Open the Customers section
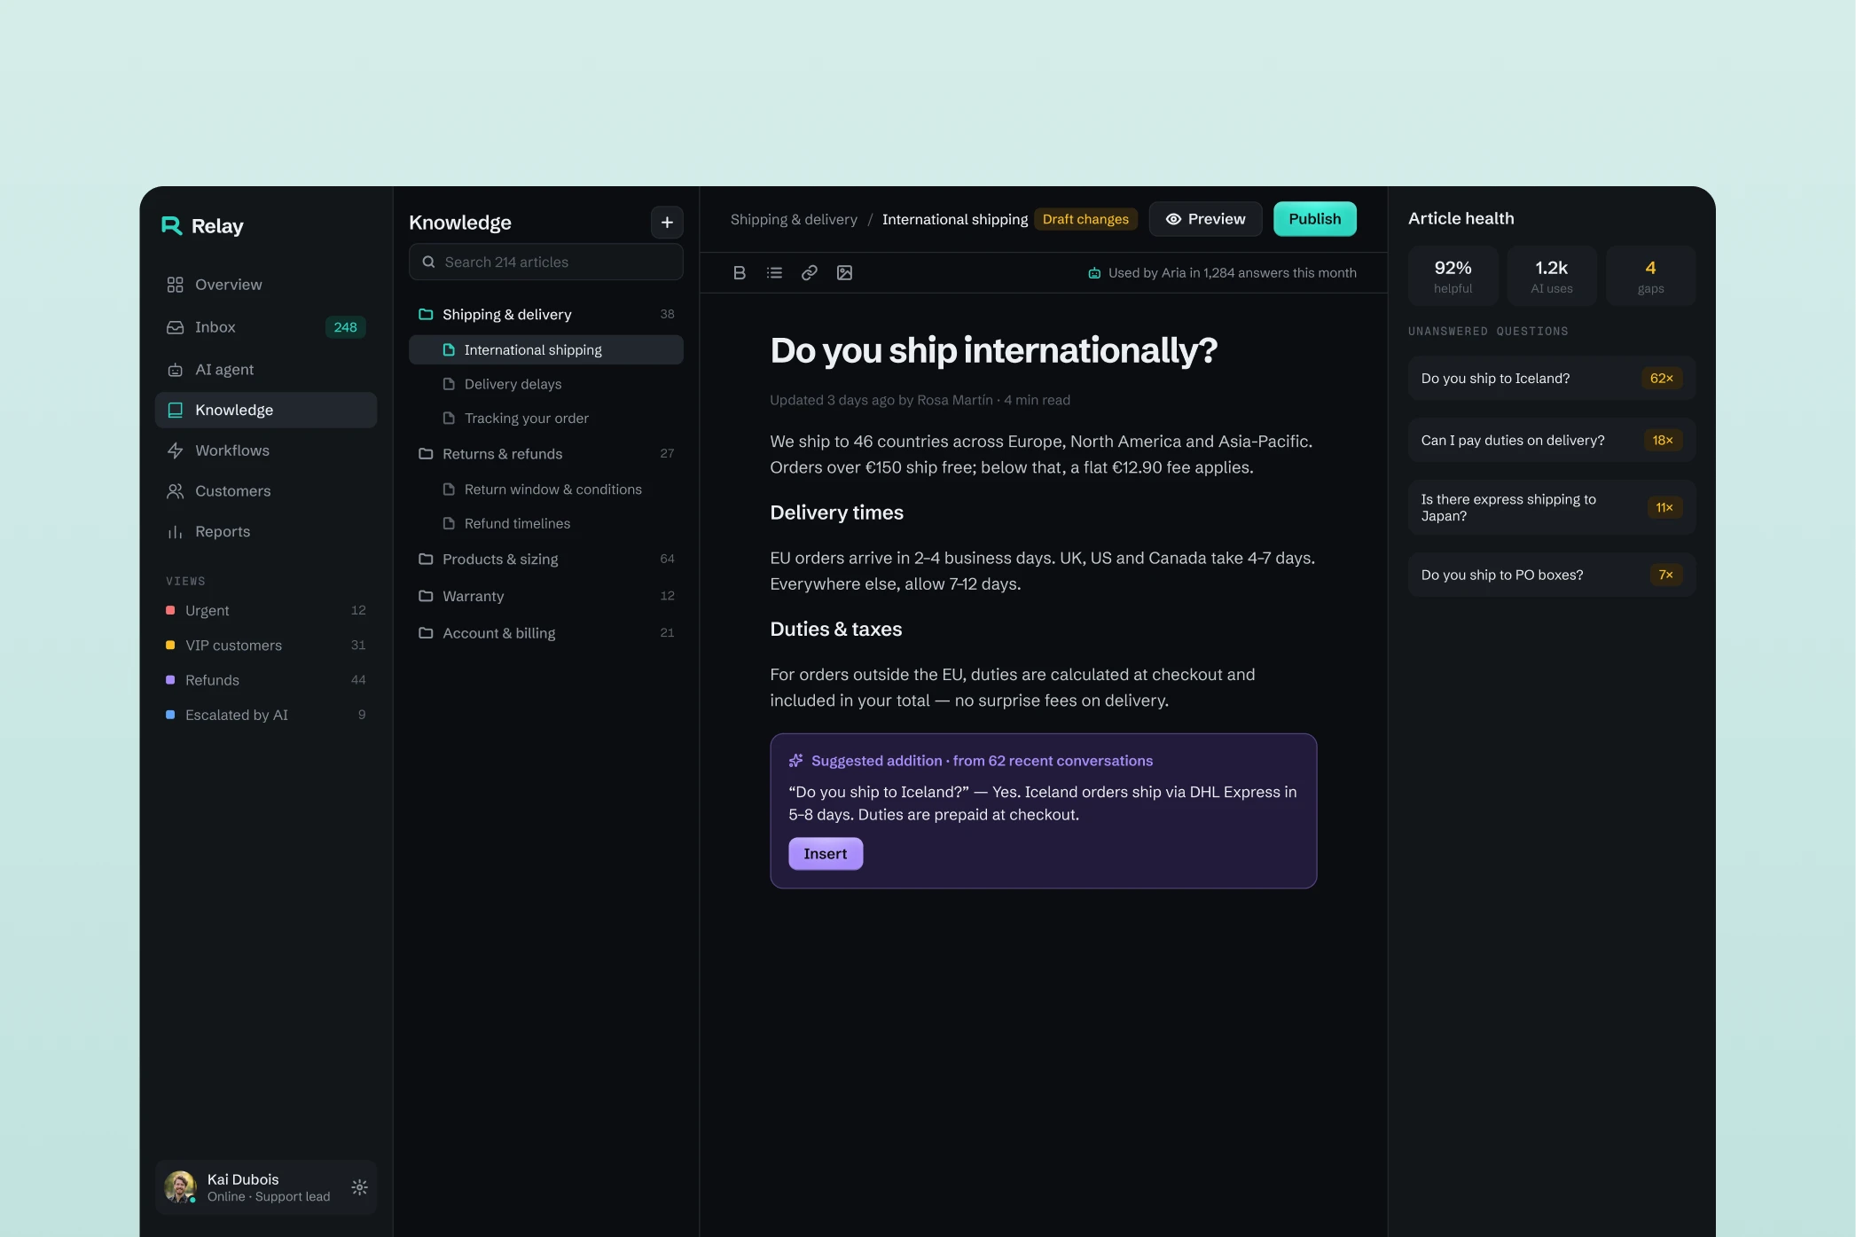 click(x=266, y=491)
